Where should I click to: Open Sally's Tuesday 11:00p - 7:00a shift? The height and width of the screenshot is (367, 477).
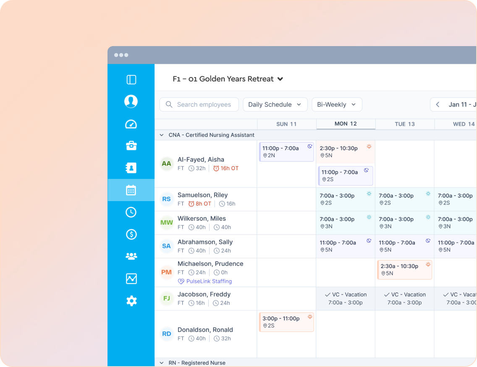coord(405,246)
